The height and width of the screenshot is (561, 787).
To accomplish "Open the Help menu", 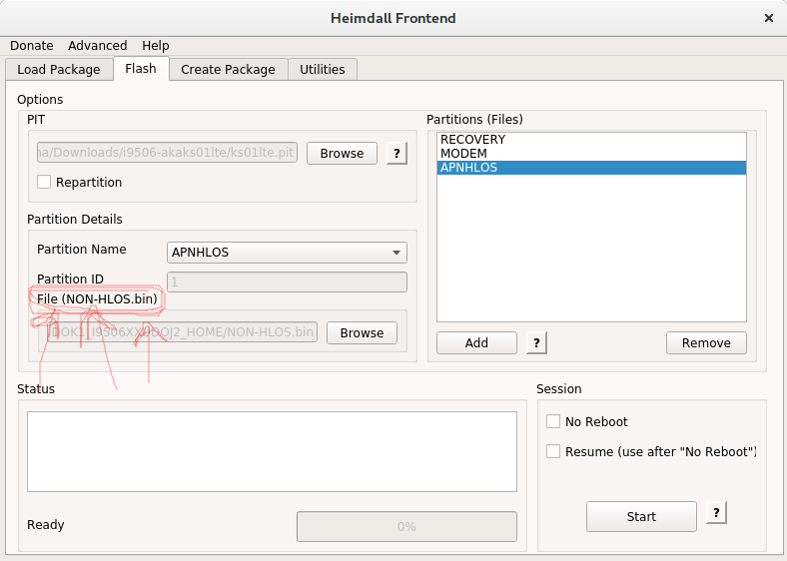I will coord(156,46).
